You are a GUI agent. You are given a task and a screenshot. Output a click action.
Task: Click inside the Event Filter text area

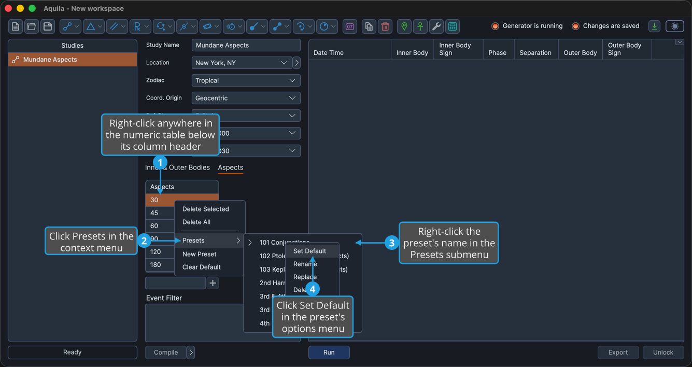tap(222, 322)
